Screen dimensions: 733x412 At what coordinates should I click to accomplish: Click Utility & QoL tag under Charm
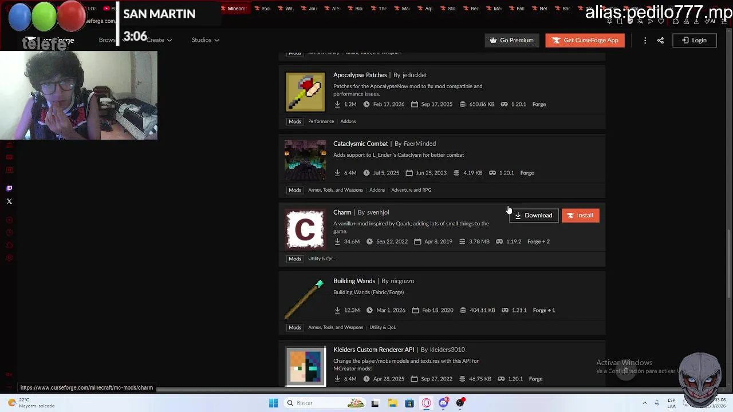321,259
